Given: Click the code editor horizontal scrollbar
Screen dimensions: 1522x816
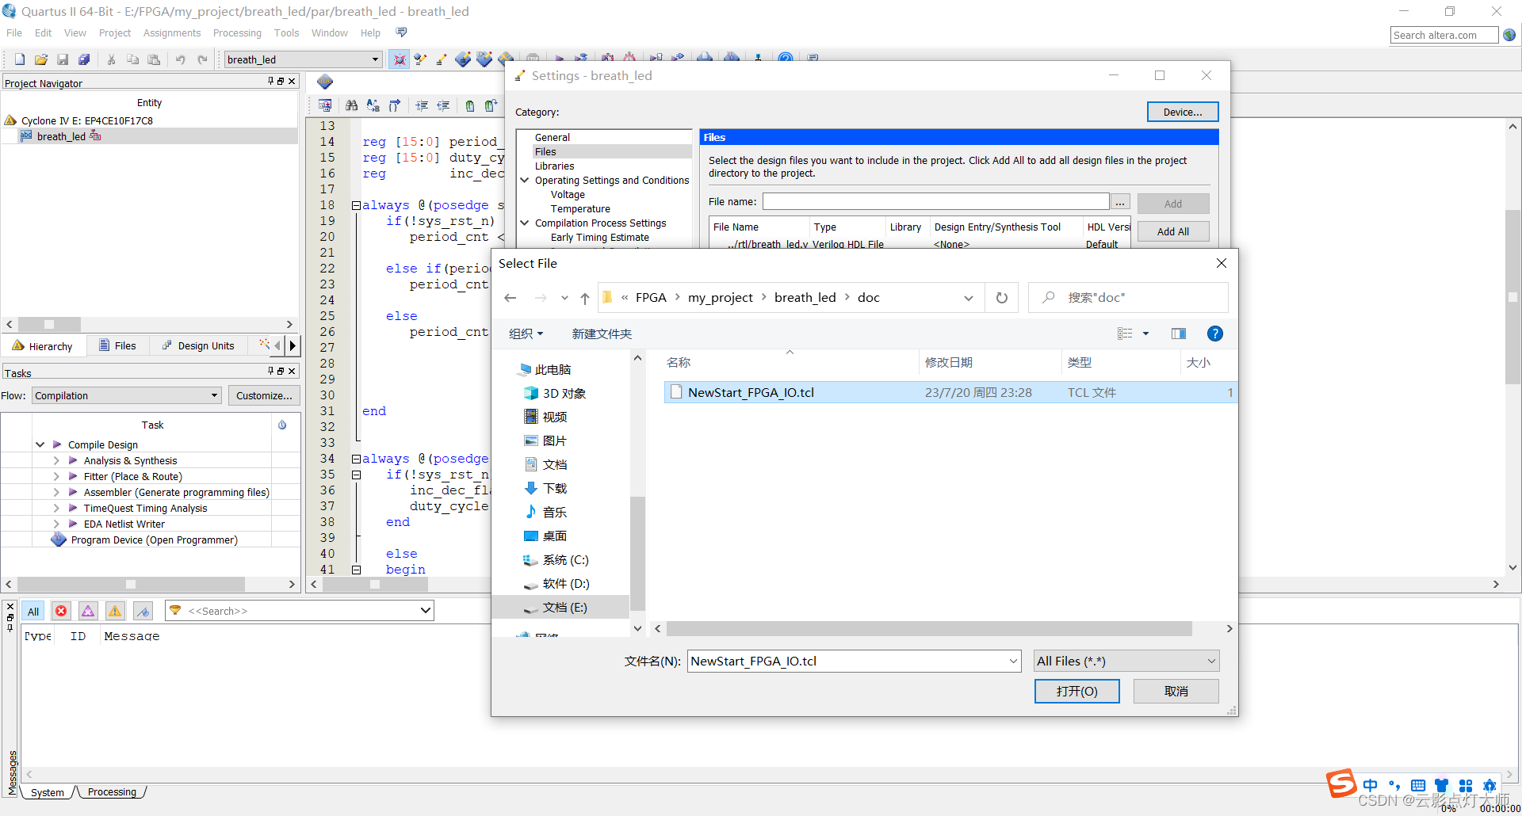Looking at the screenshot, I should tap(375, 584).
